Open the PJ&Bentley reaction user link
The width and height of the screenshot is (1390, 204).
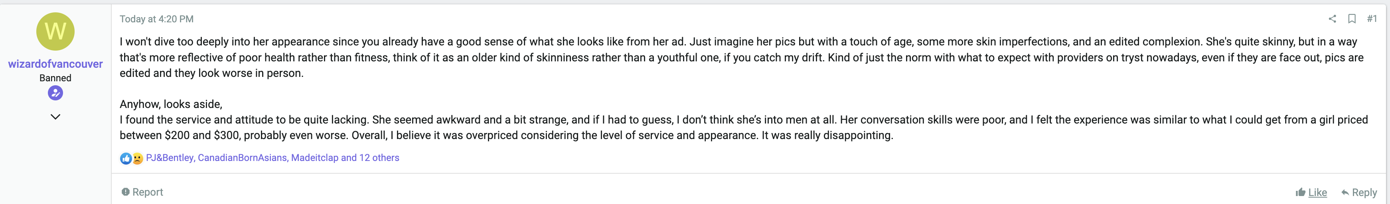[x=170, y=158]
